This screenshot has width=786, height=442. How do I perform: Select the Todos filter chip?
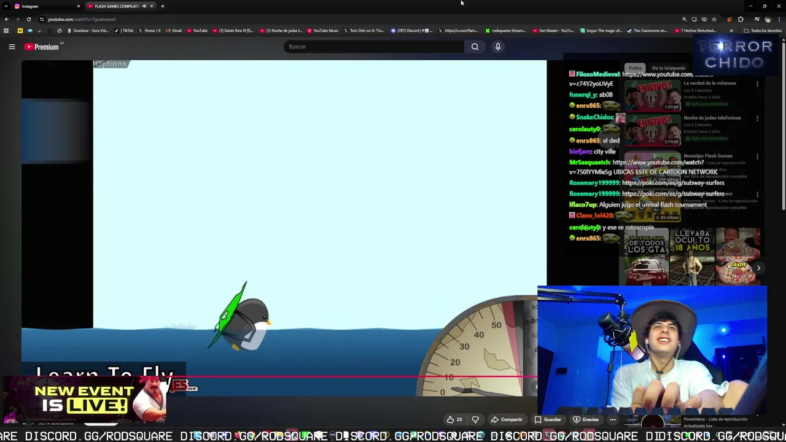click(635, 68)
